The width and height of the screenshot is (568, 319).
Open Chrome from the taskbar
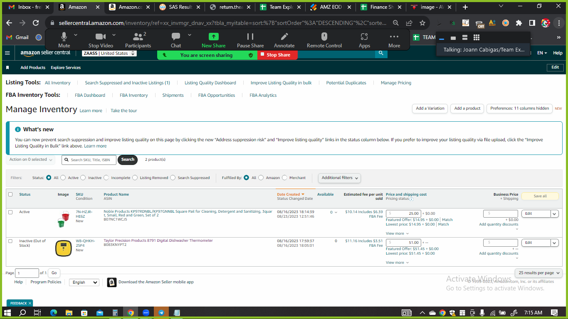pyautogui.click(x=131, y=312)
